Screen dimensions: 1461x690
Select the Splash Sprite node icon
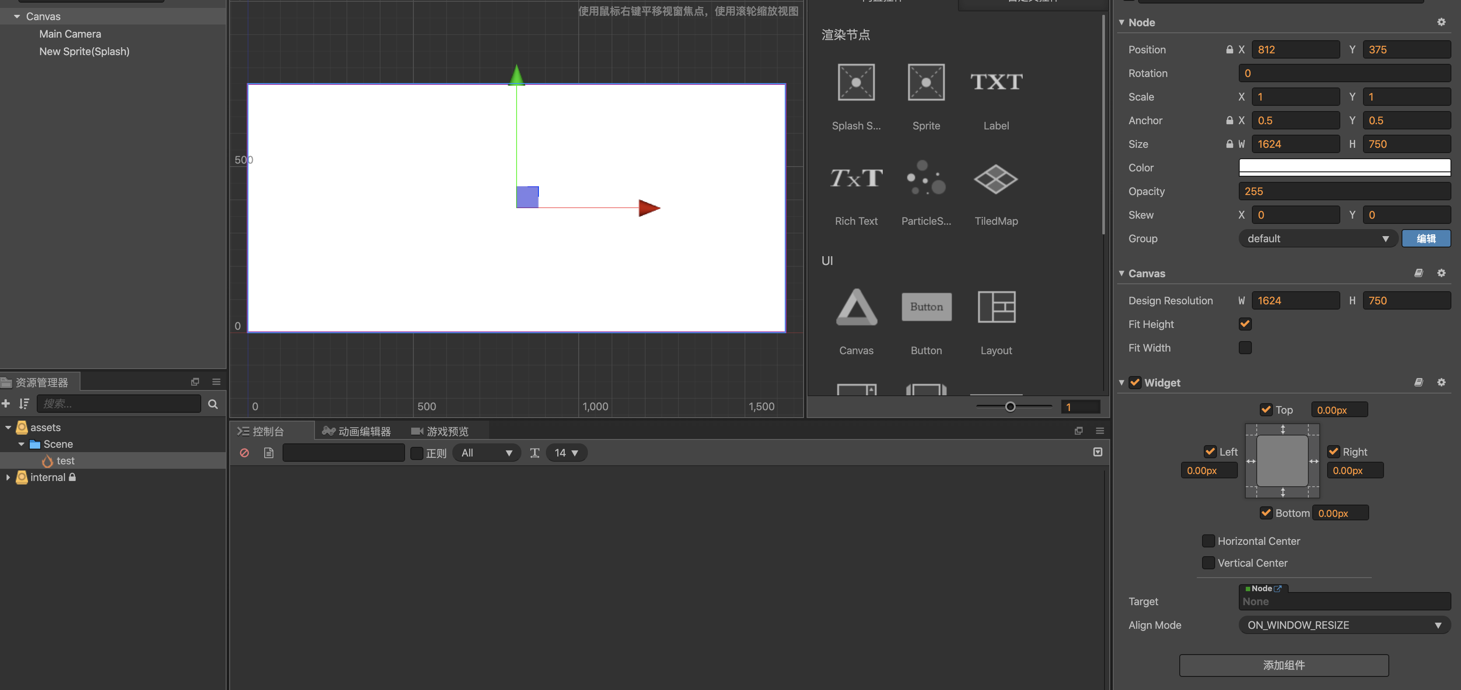(856, 83)
